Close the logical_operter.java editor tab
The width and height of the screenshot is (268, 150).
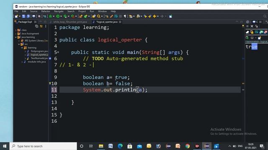tap(120, 22)
